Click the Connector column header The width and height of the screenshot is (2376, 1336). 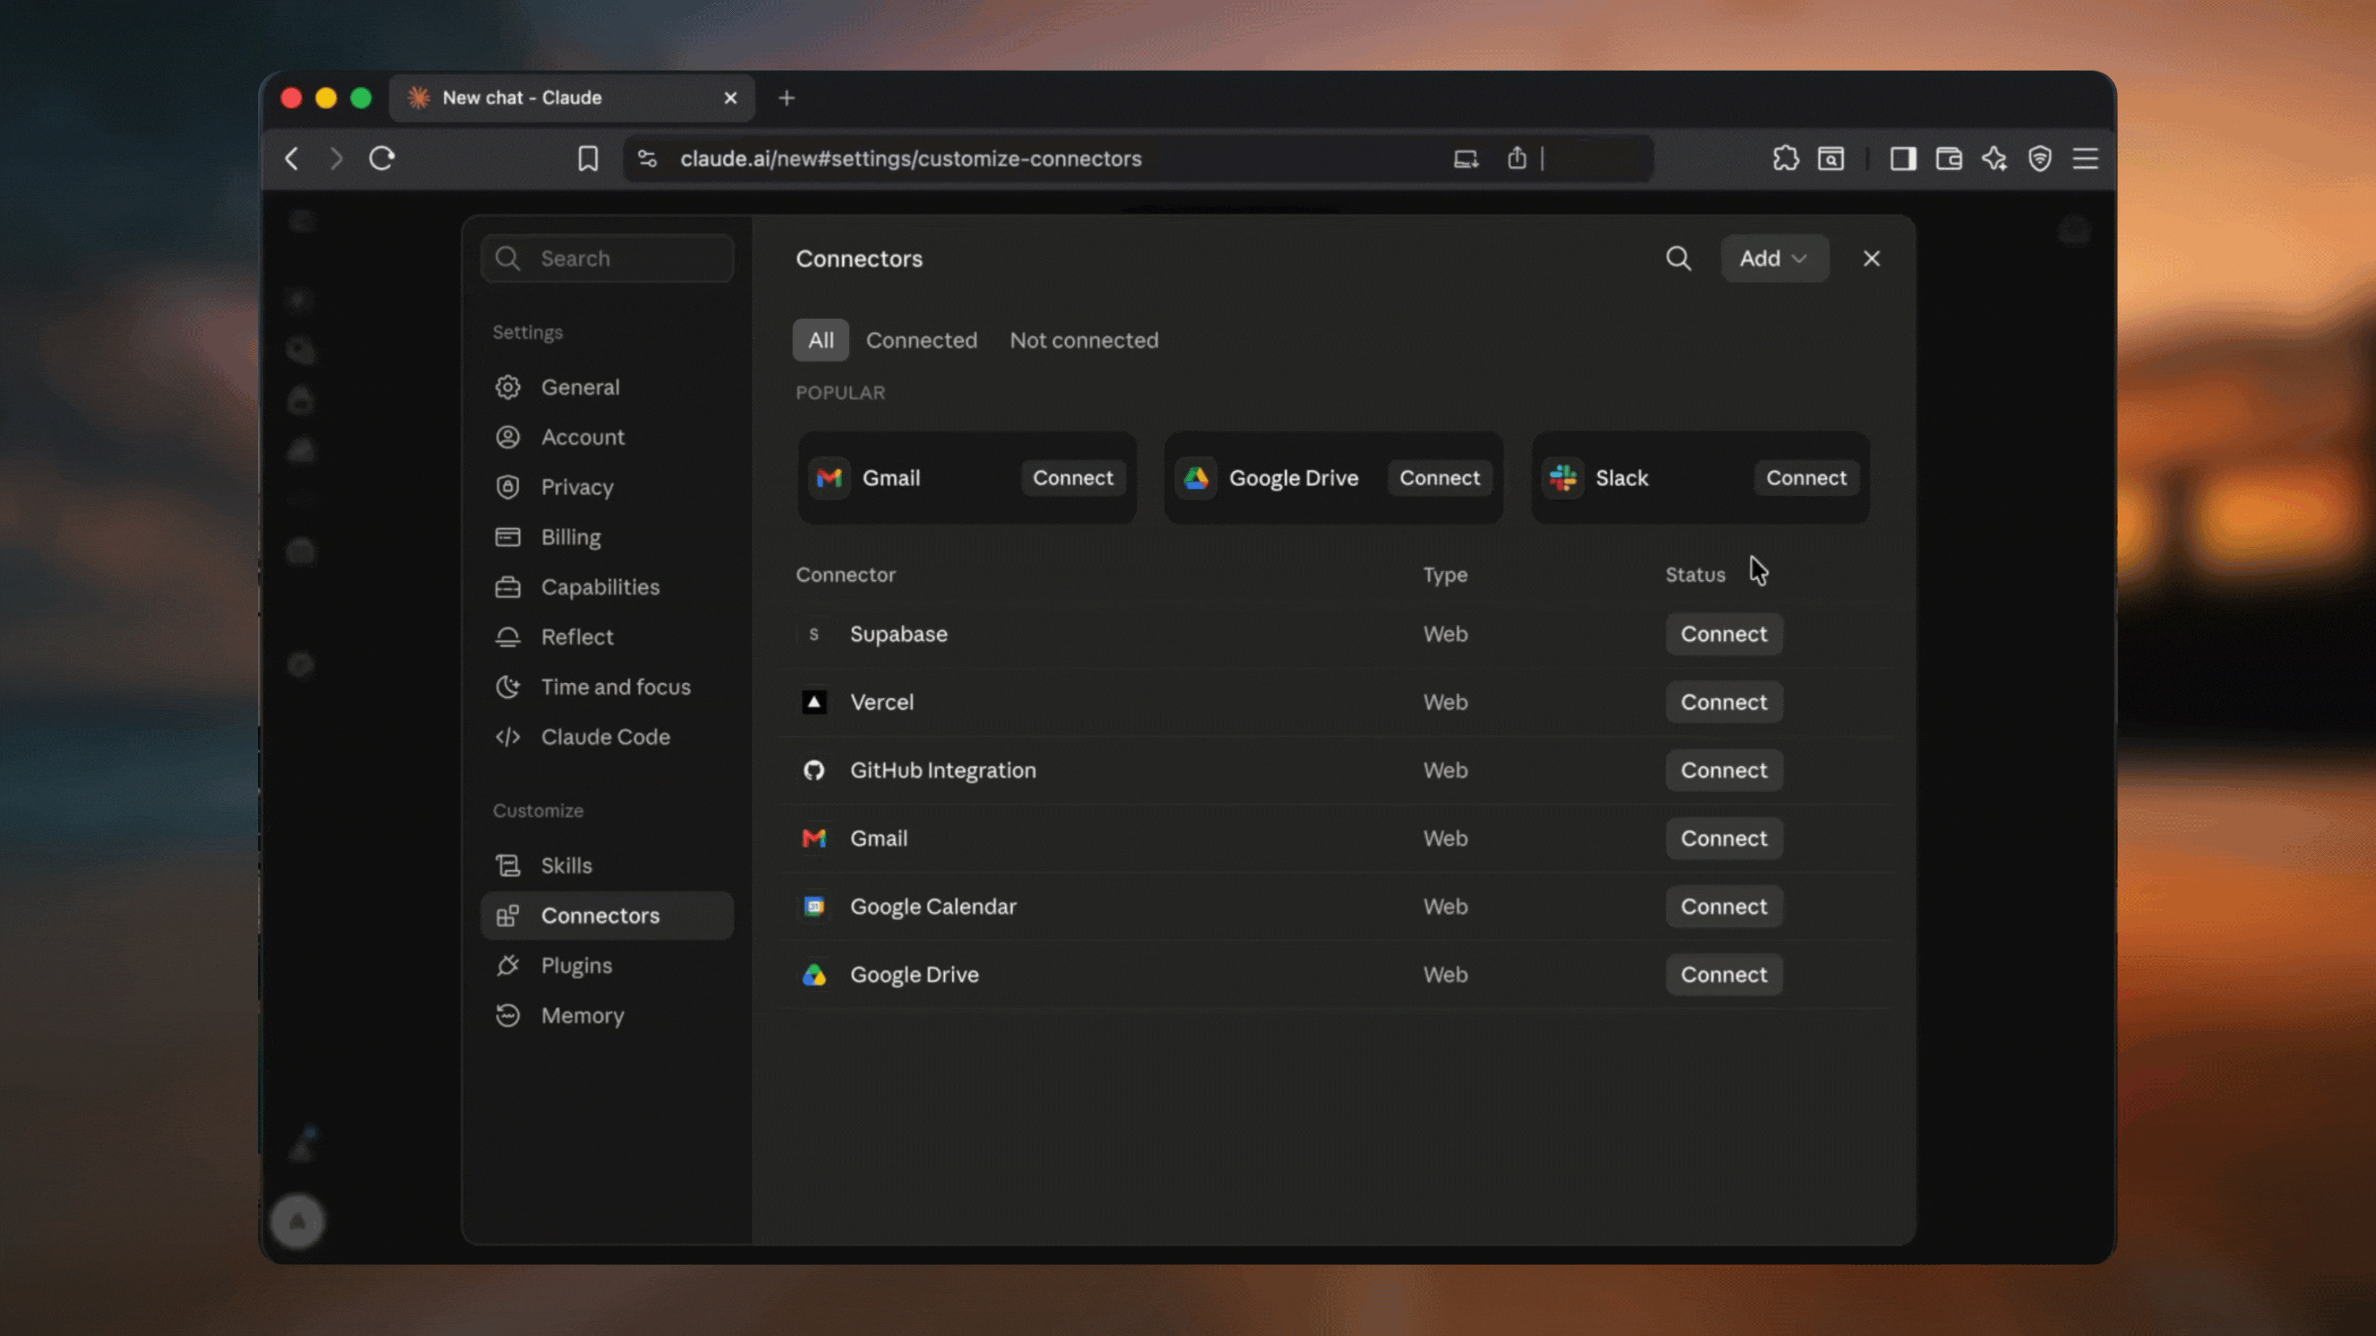coord(845,575)
